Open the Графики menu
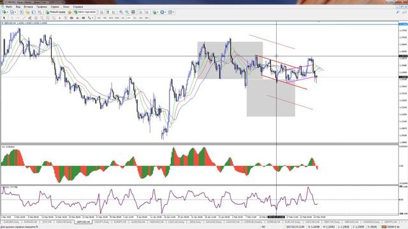The width and height of the screenshot is (408, 229). pyautogui.click(x=41, y=7)
